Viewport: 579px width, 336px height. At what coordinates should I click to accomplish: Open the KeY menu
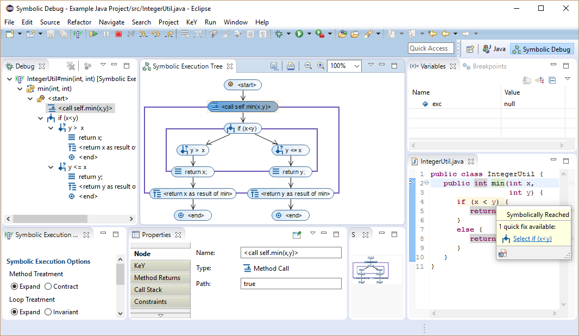coord(192,22)
